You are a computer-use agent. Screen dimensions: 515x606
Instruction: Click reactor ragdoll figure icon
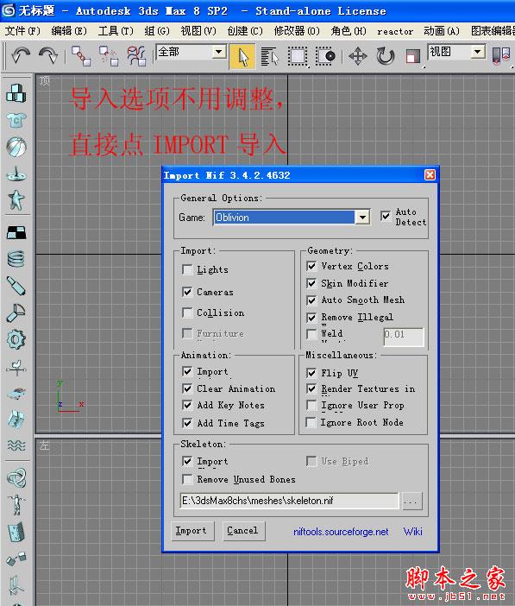16,504
